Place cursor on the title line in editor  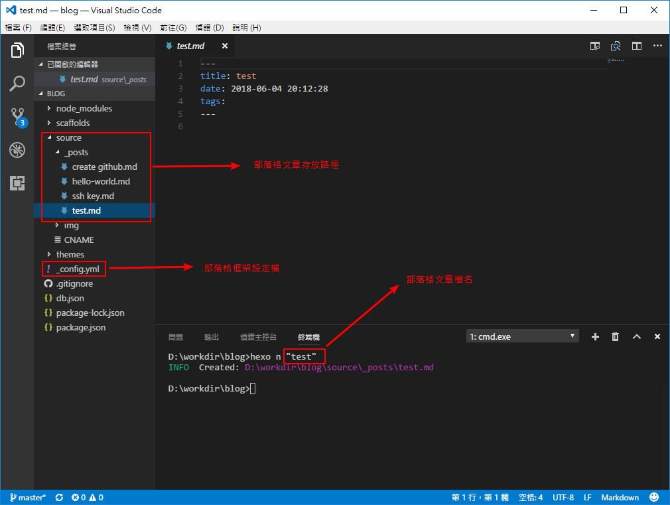tap(228, 76)
